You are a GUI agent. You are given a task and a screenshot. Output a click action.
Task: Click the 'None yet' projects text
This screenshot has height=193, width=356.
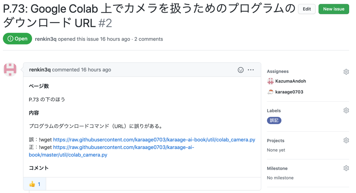(276, 150)
